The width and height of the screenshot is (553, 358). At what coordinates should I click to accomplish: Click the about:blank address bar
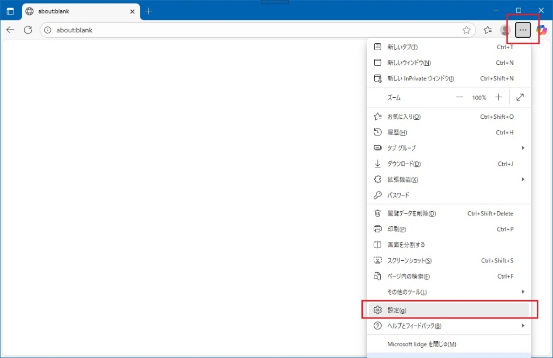coord(254,30)
